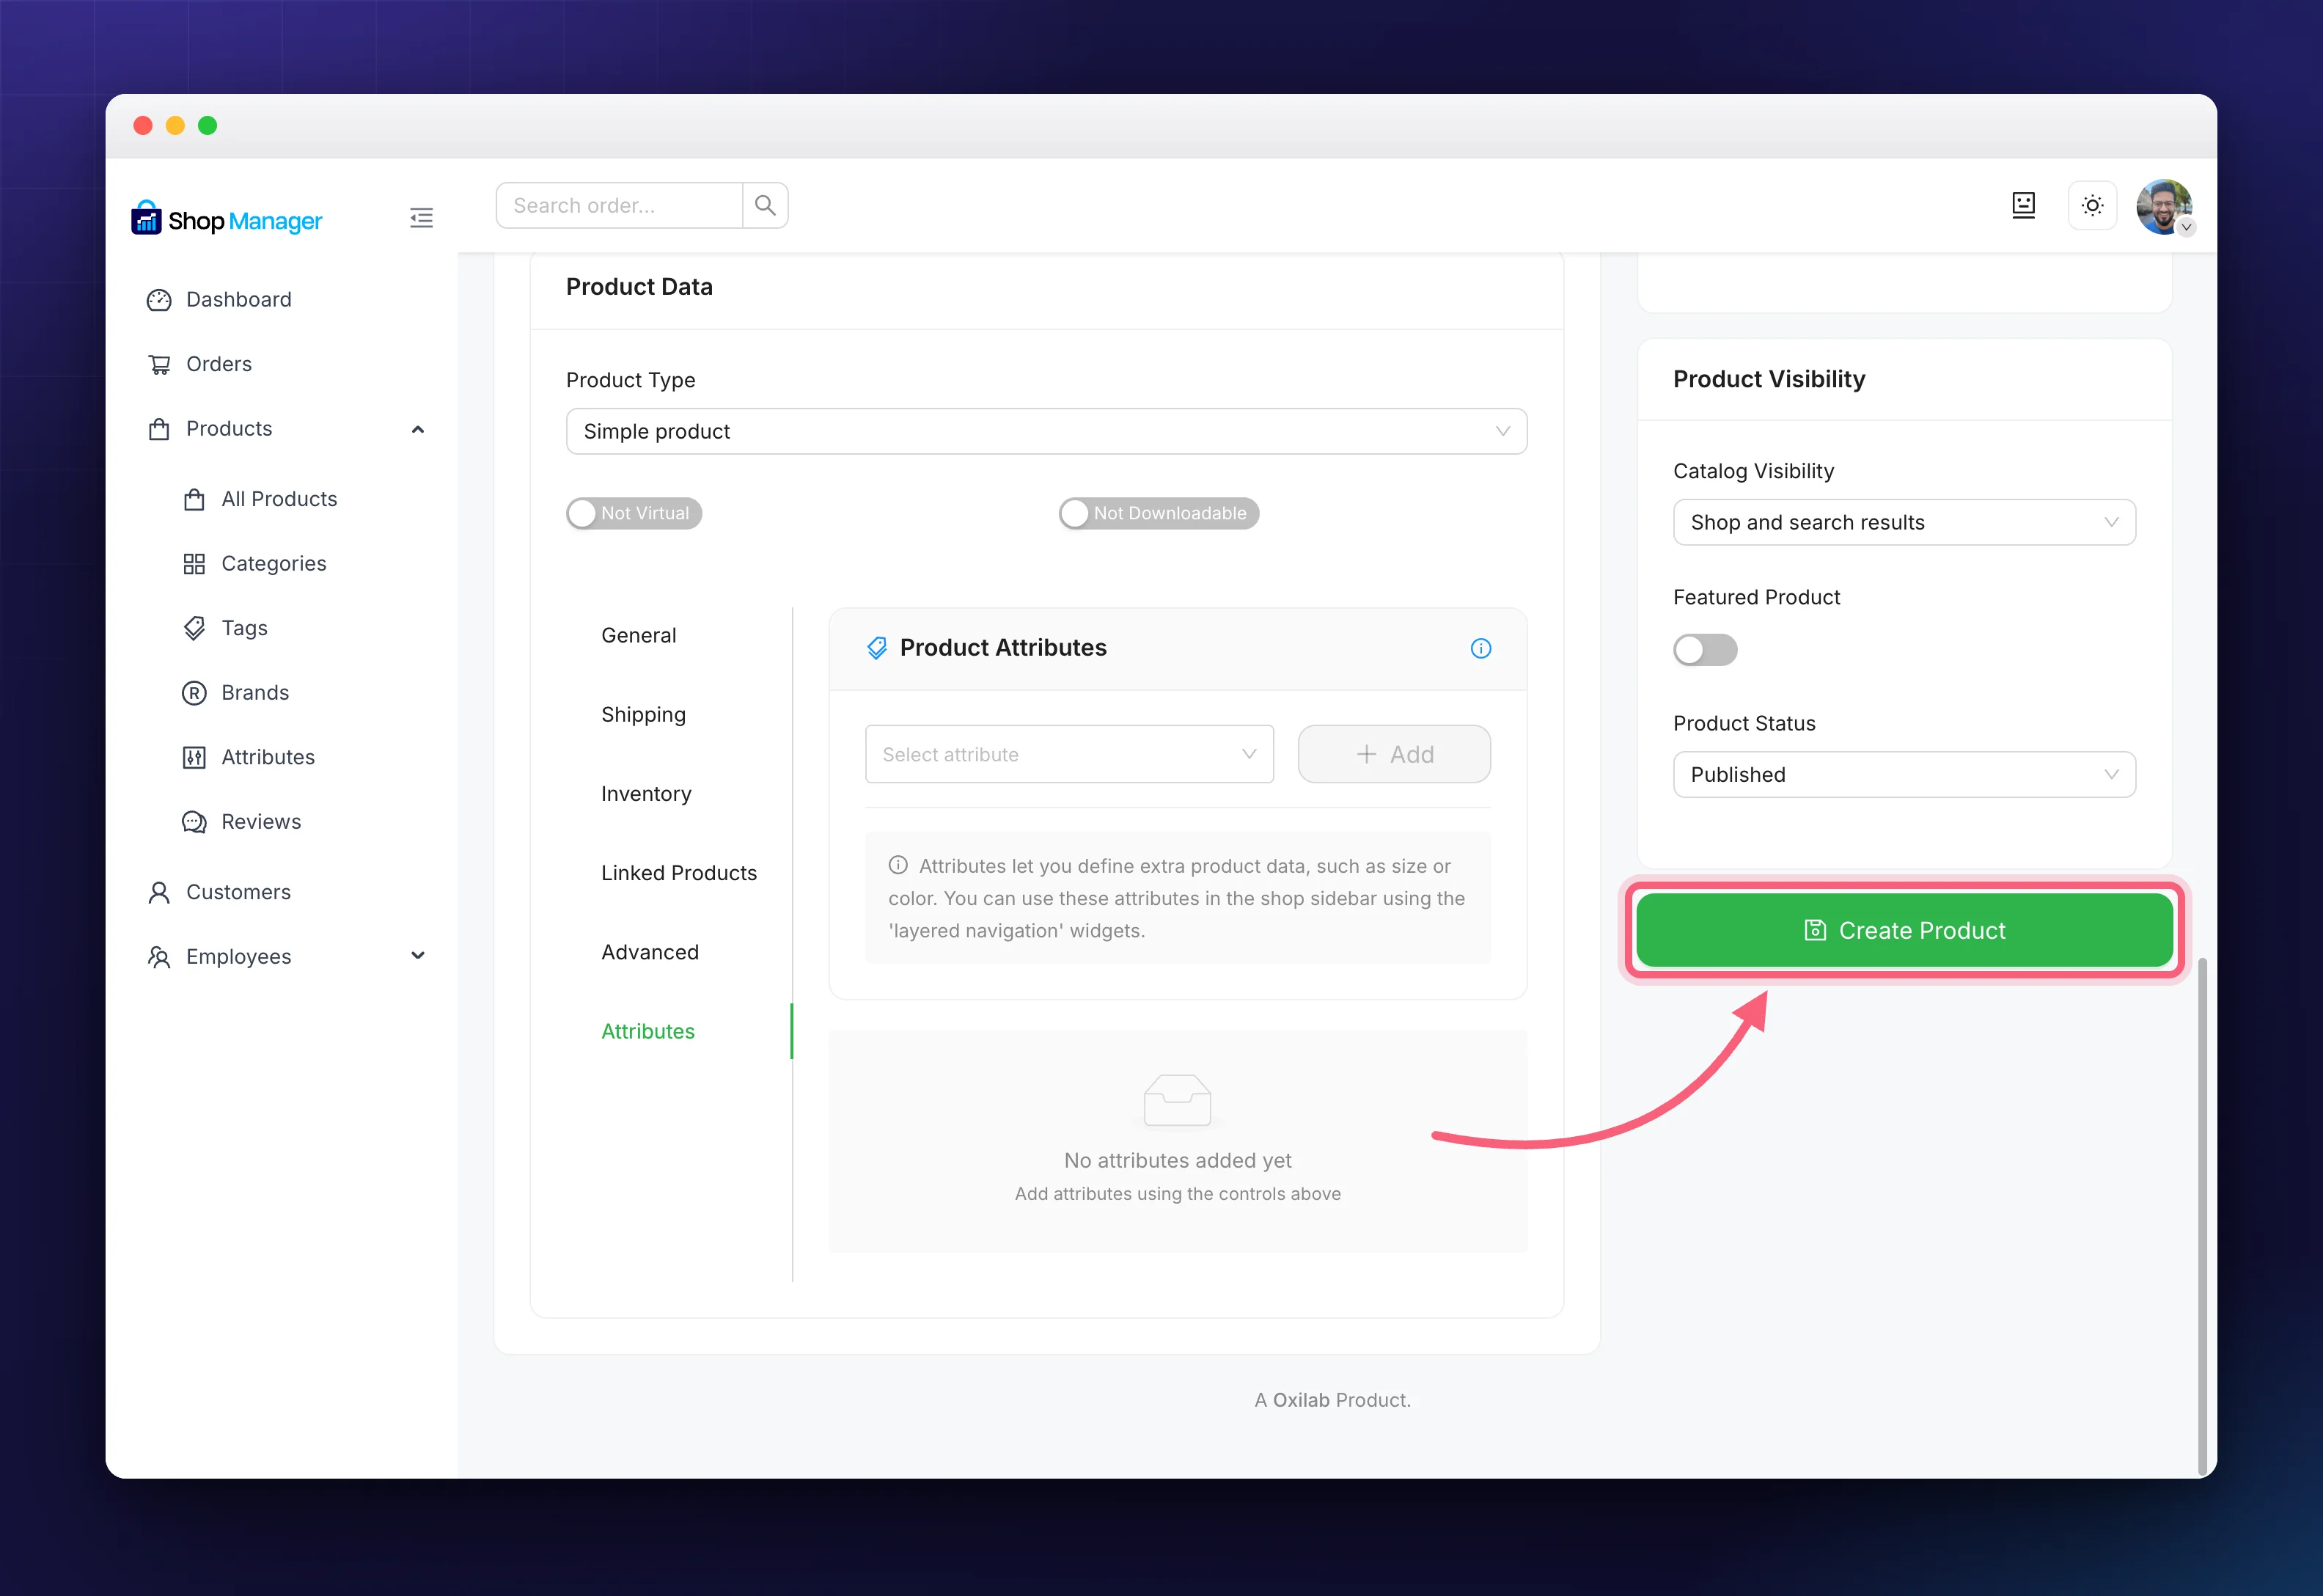Toggle the Not Downloadable switch
Image resolution: width=2323 pixels, height=1596 pixels.
[1159, 513]
